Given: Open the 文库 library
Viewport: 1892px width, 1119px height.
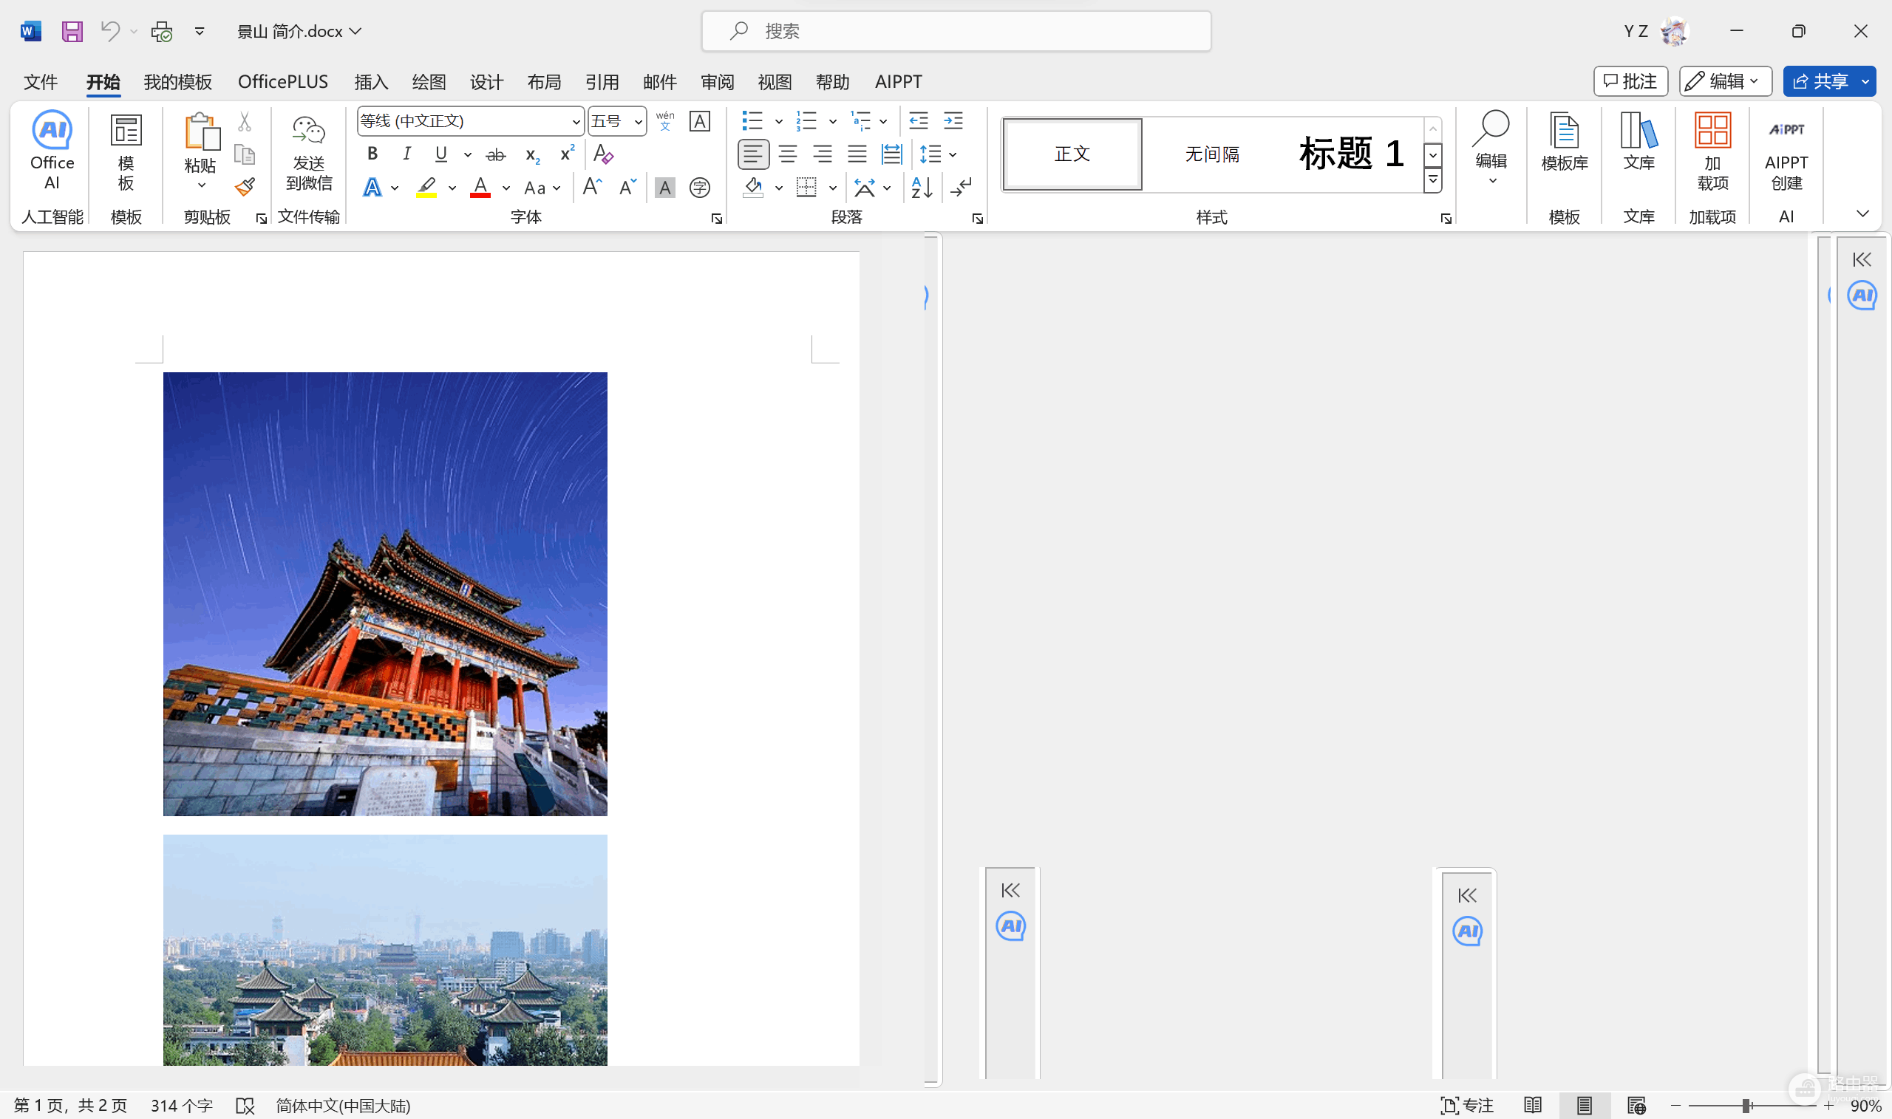Looking at the screenshot, I should (x=1639, y=143).
